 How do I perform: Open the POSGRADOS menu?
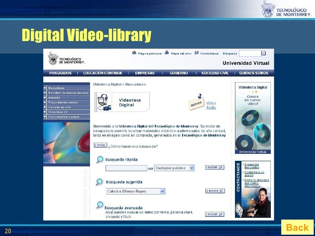60,73
